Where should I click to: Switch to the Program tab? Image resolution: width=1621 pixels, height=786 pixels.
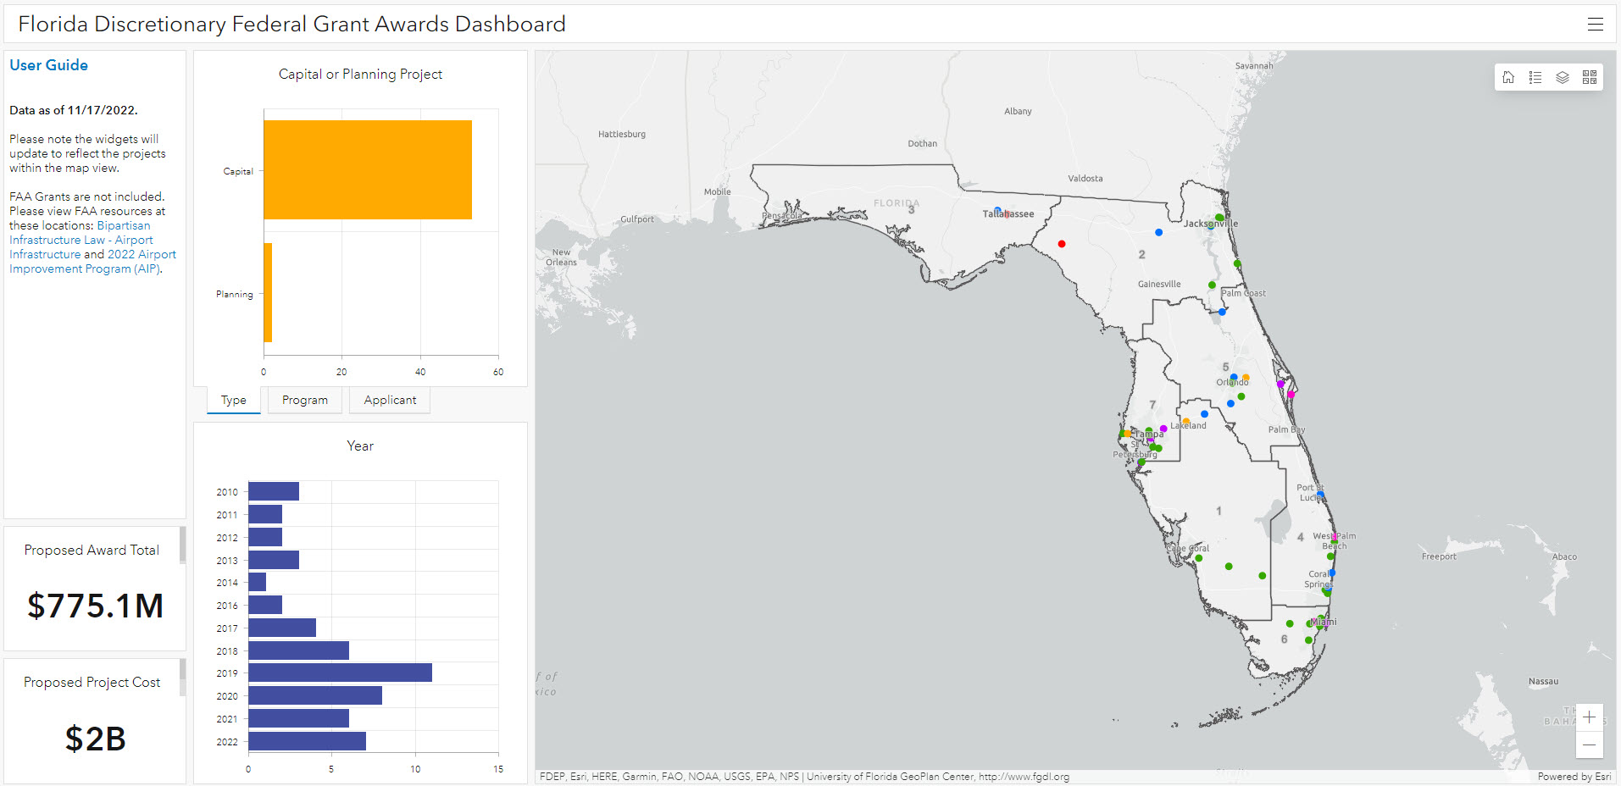click(304, 400)
